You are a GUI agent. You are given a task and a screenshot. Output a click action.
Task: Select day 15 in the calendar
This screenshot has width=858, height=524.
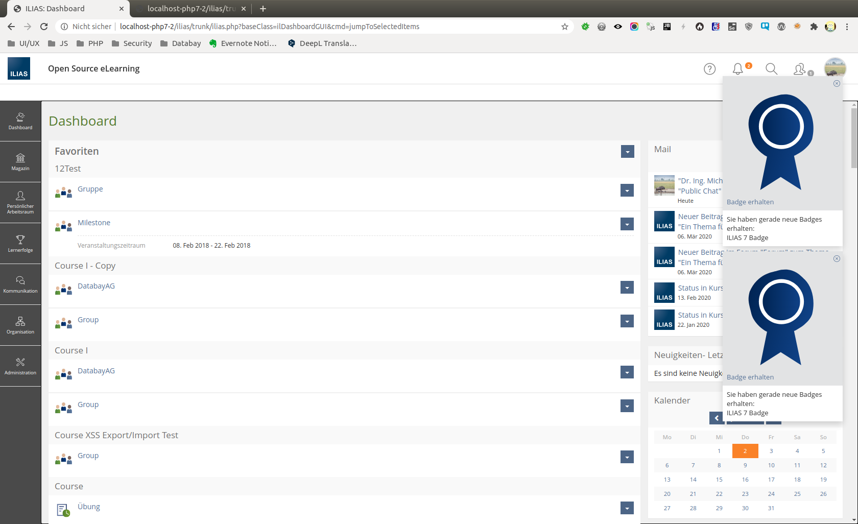point(719,480)
